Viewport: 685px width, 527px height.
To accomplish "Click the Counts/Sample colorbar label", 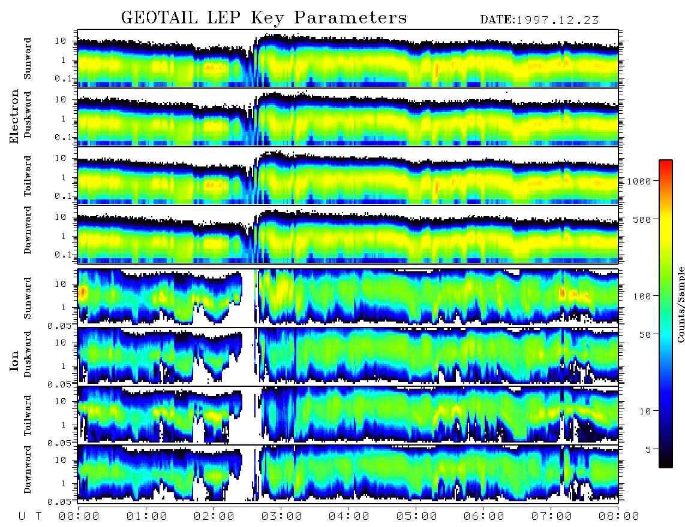I will [x=680, y=304].
